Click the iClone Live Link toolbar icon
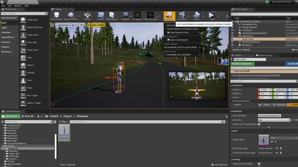This screenshot has height=167, width=298. click(150, 16)
